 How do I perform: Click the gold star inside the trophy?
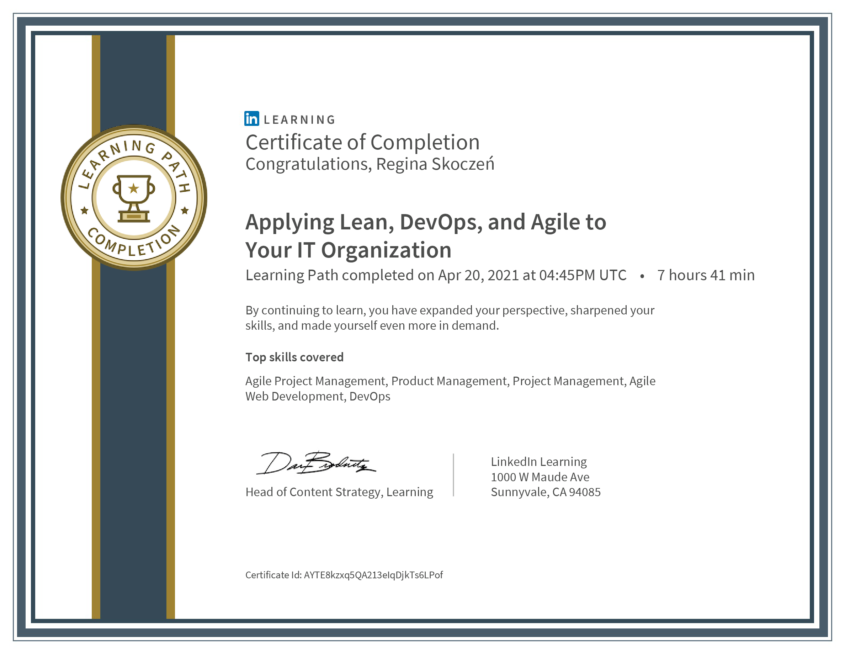[133, 189]
